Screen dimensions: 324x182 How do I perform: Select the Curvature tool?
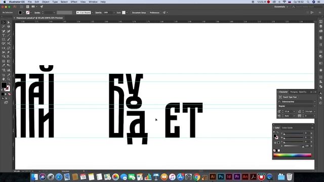9,31
